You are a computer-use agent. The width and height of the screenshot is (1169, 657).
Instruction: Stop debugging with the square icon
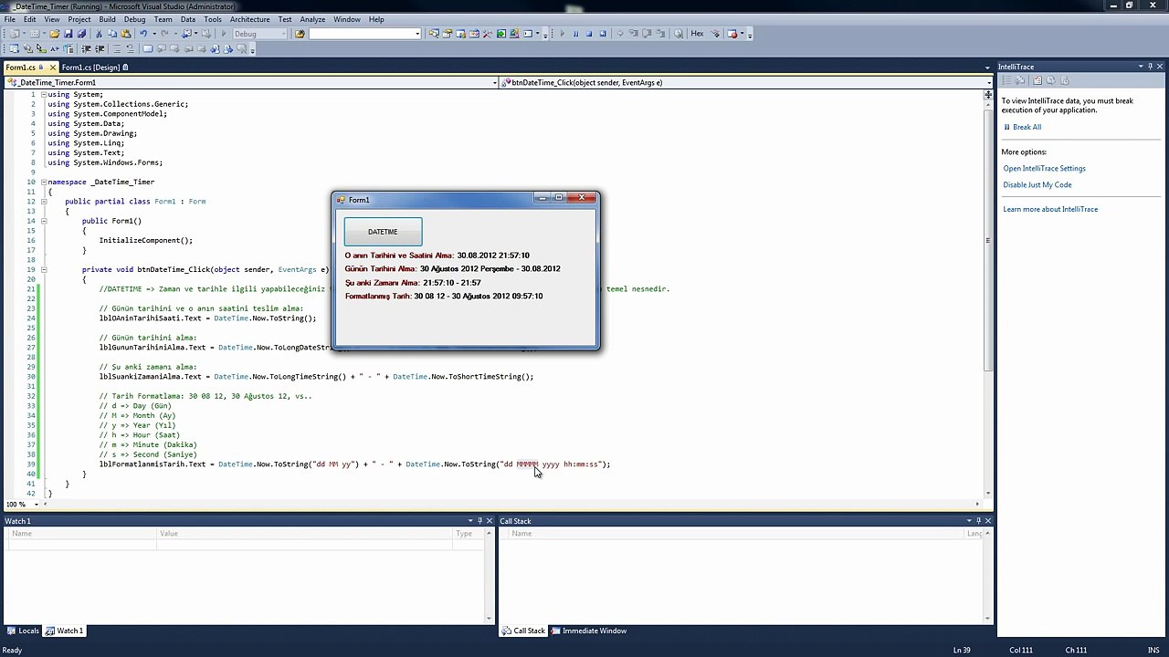coord(589,34)
